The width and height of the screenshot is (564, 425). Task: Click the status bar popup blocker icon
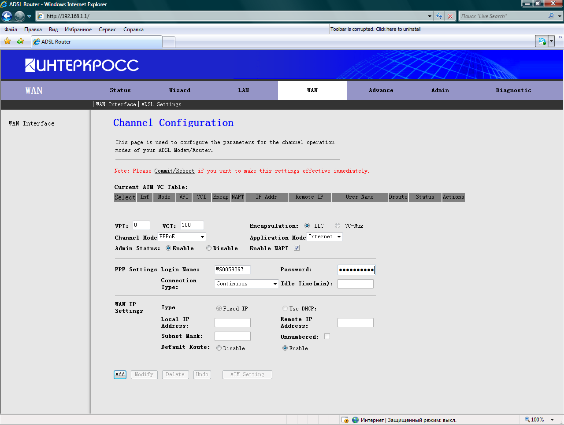pyautogui.click(x=345, y=420)
